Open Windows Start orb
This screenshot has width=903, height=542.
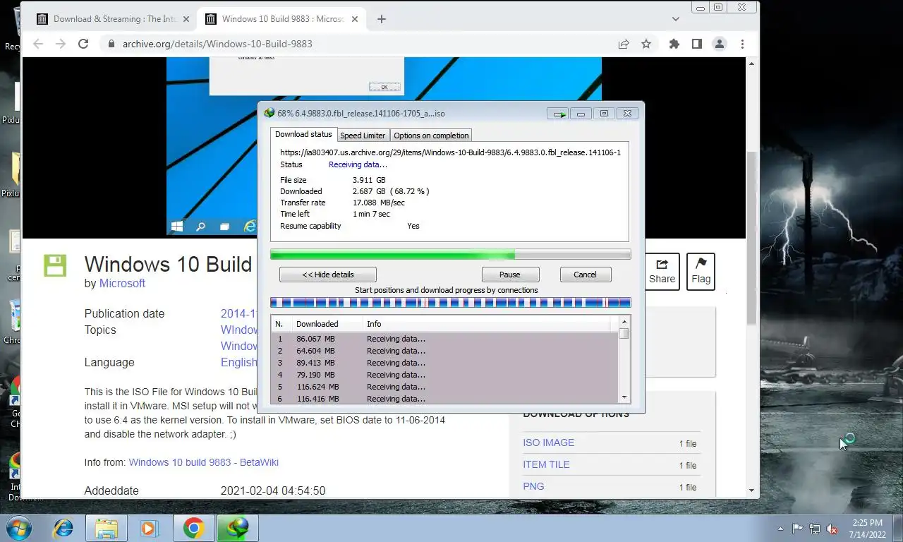18,527
